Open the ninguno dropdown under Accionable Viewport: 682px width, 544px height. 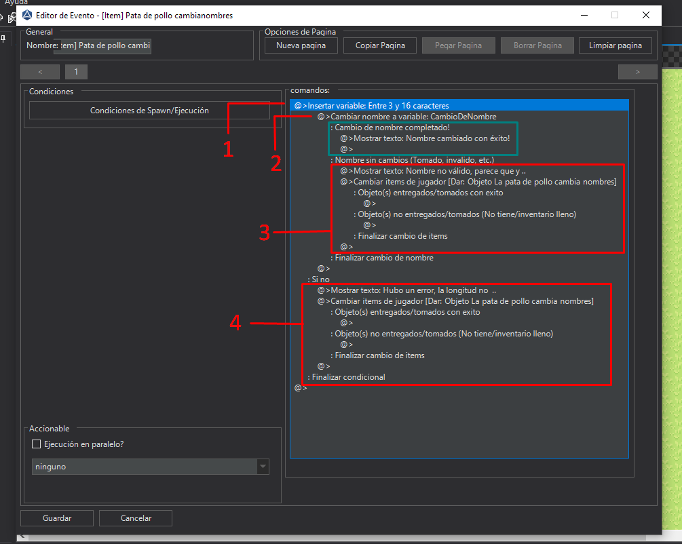[x=151, y=467]
